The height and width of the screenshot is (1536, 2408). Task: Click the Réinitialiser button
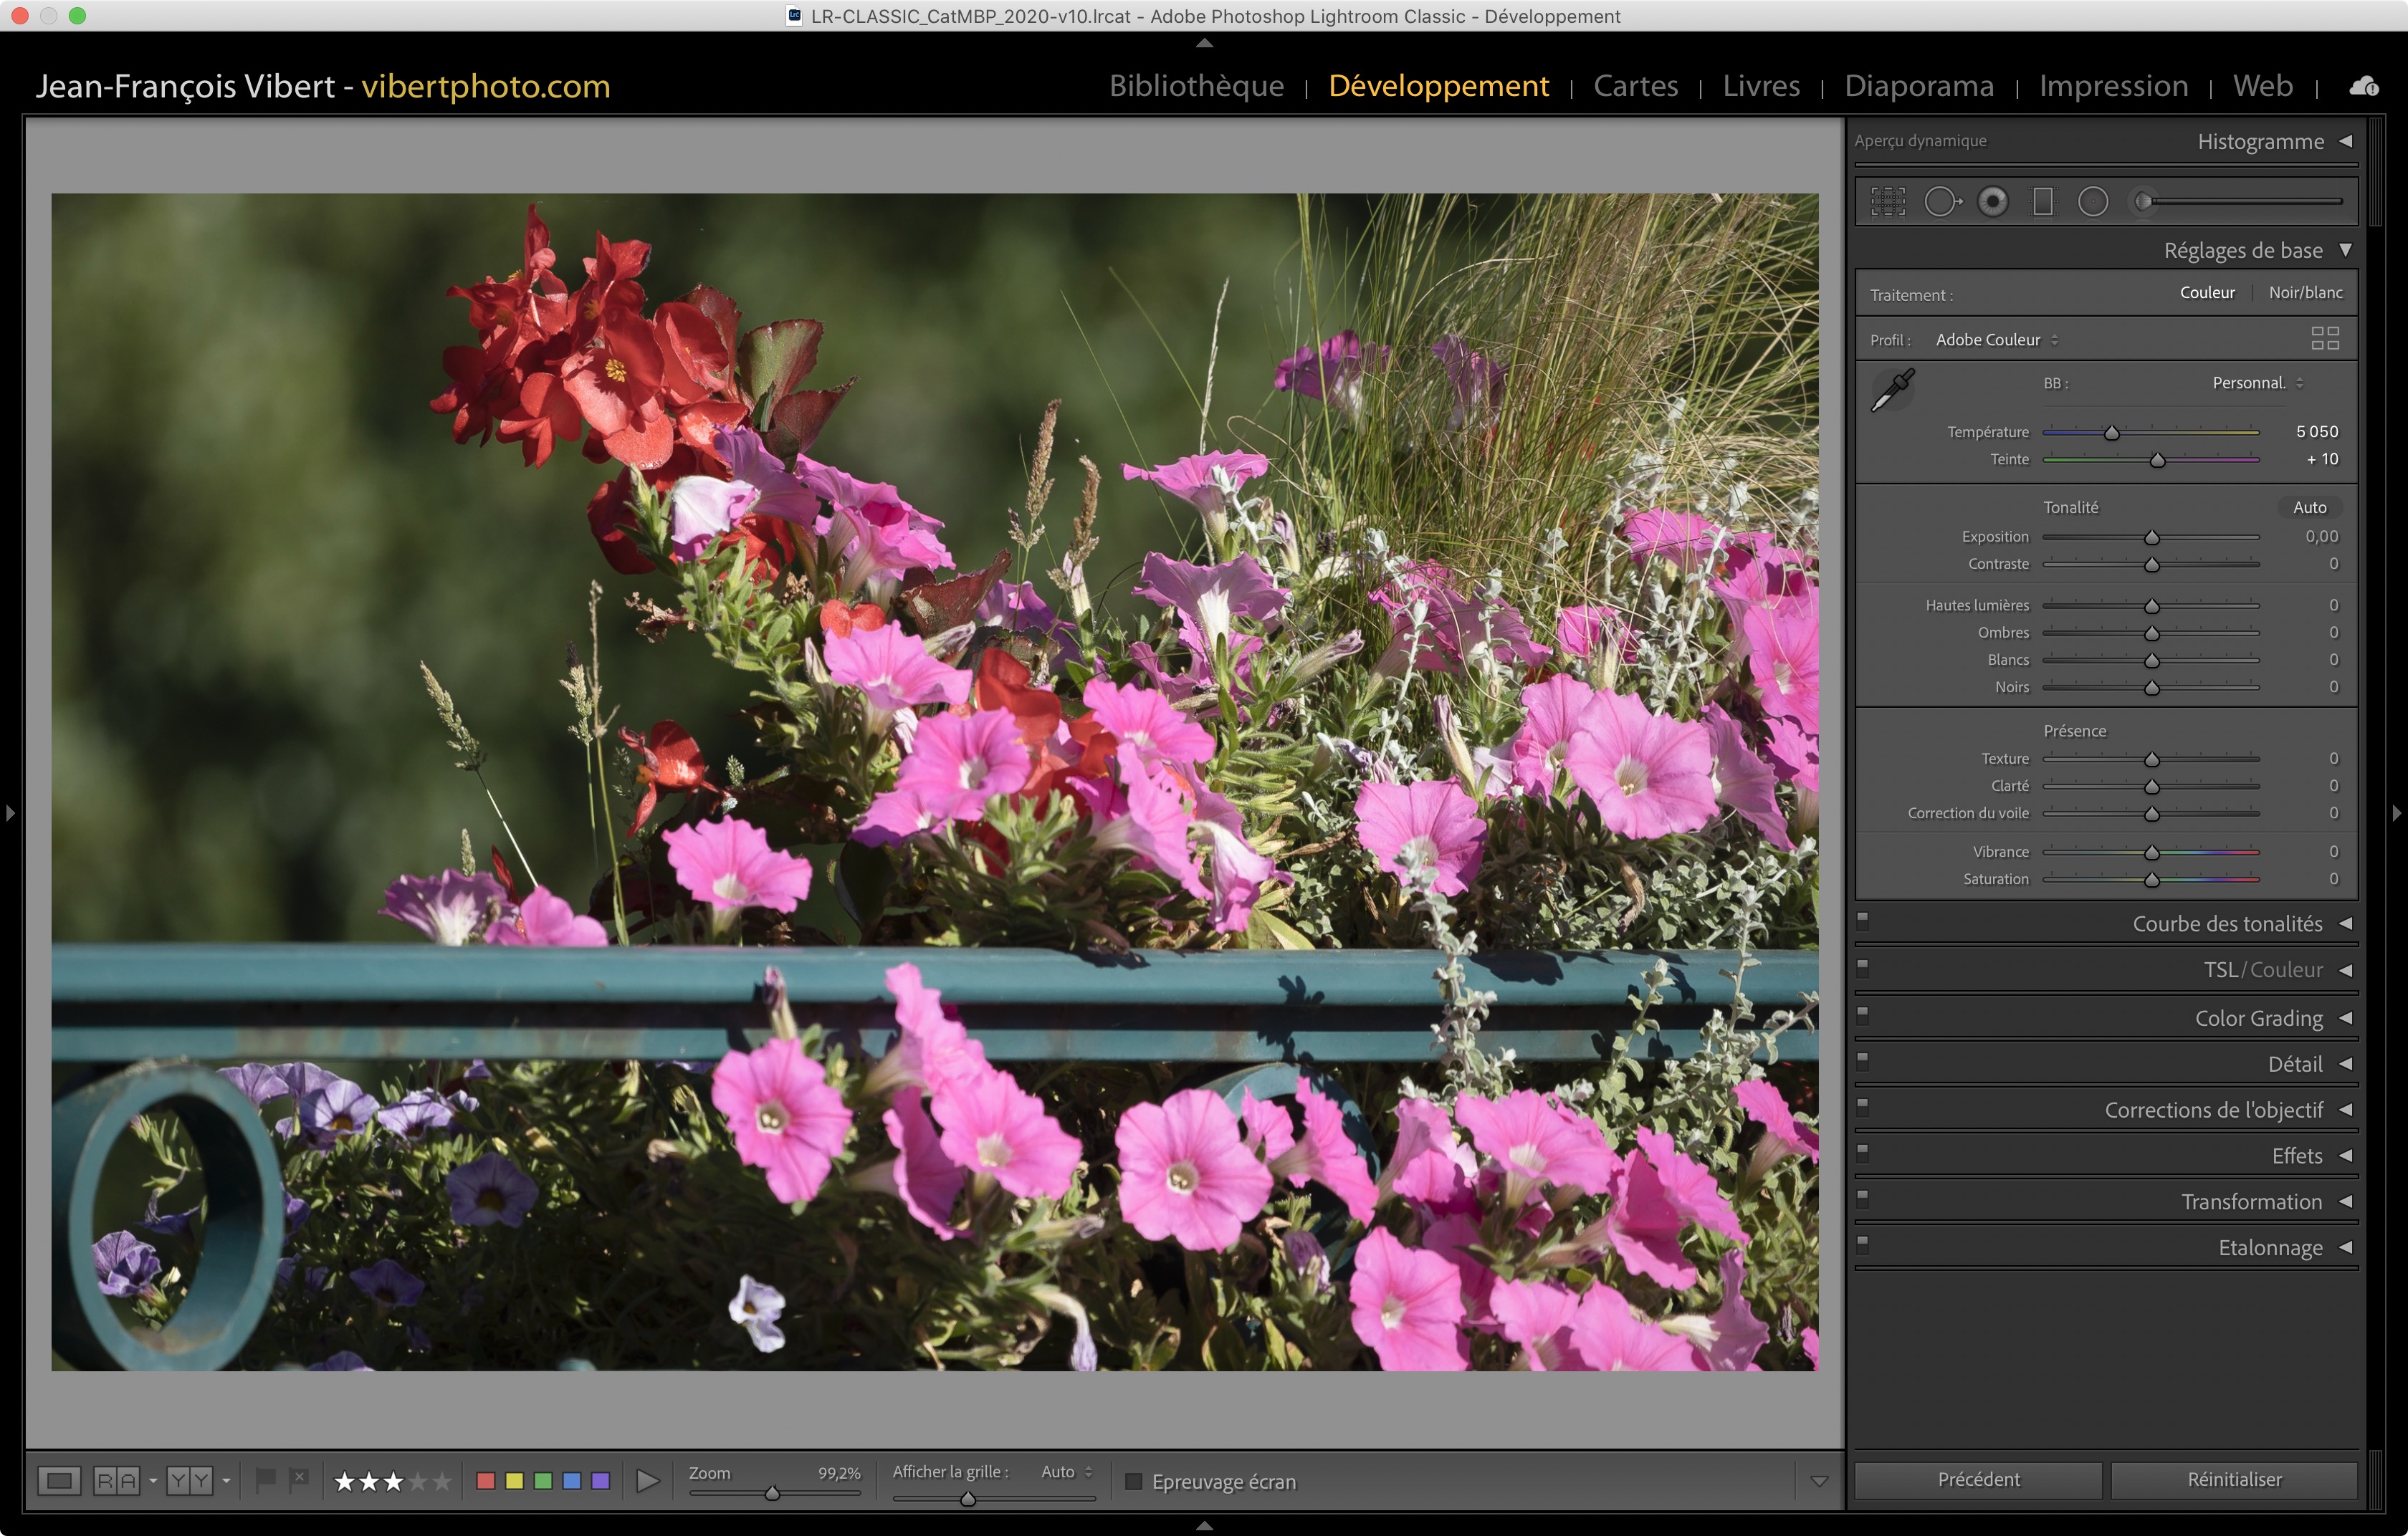coord(2234,1479)
